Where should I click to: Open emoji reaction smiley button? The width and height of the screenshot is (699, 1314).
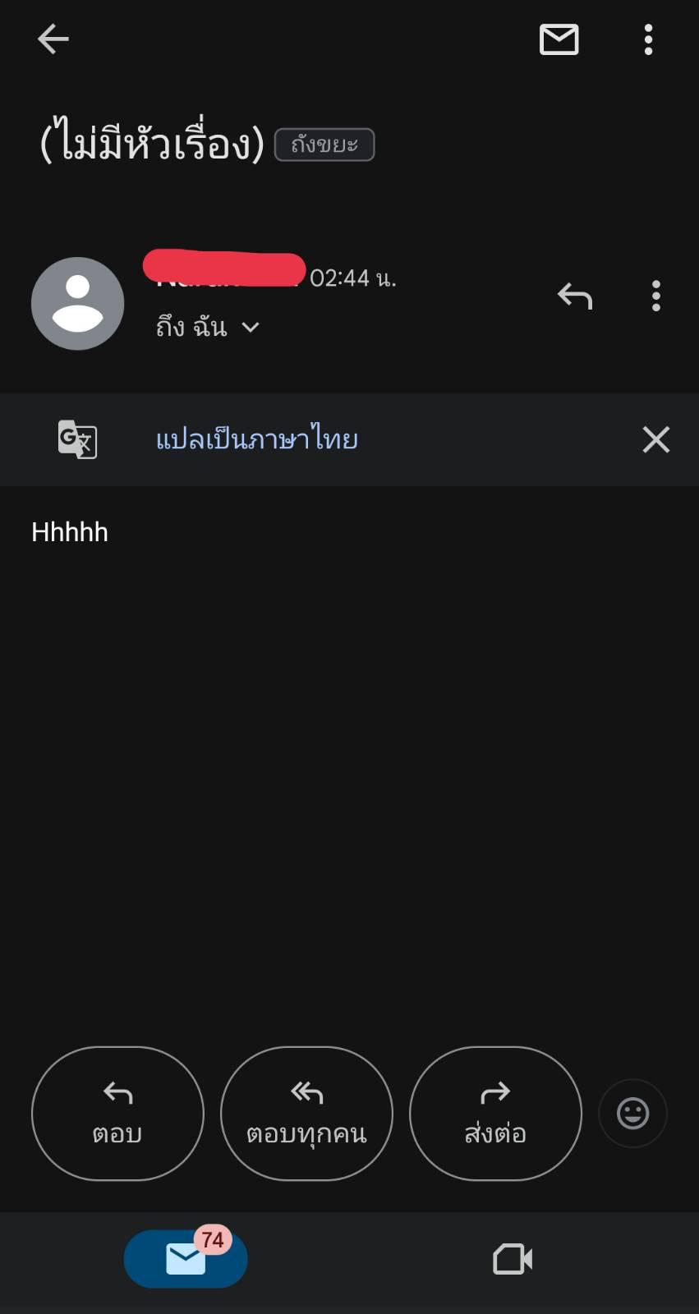coord(632,1114)
